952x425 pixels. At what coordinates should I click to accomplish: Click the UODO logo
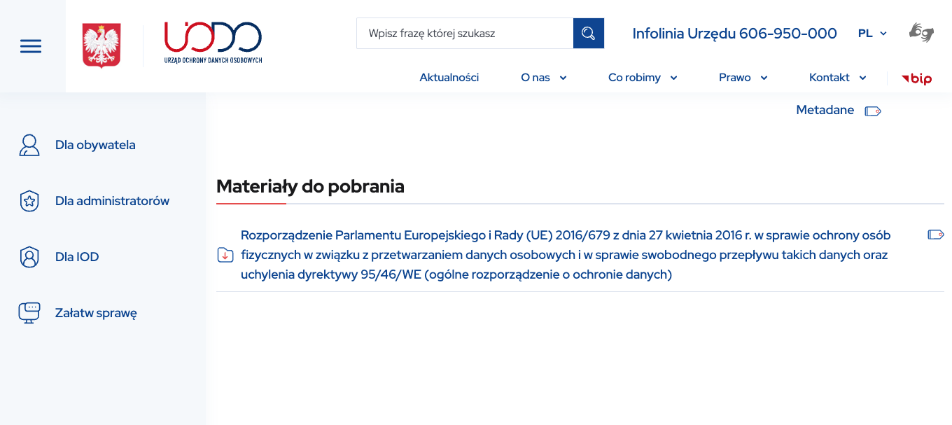click(213, 43)
